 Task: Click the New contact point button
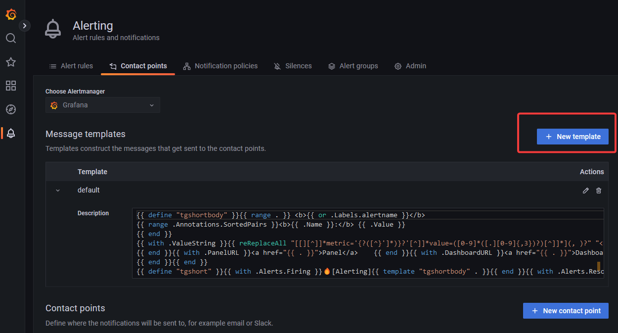coord(565,311)
